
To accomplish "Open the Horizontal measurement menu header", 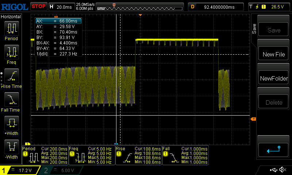I will (x=11, y=17).
